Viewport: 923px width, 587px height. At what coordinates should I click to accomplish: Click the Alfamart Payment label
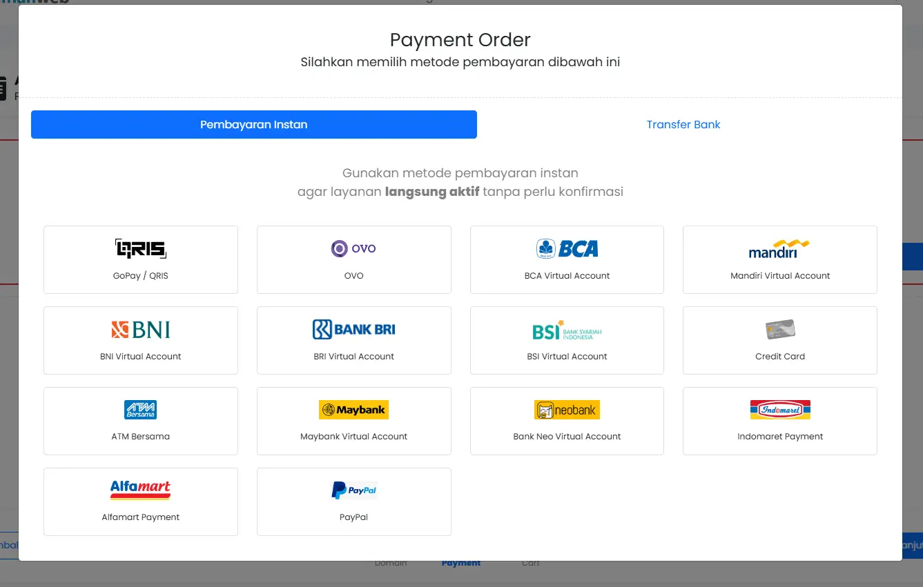[x=141, y=517]
